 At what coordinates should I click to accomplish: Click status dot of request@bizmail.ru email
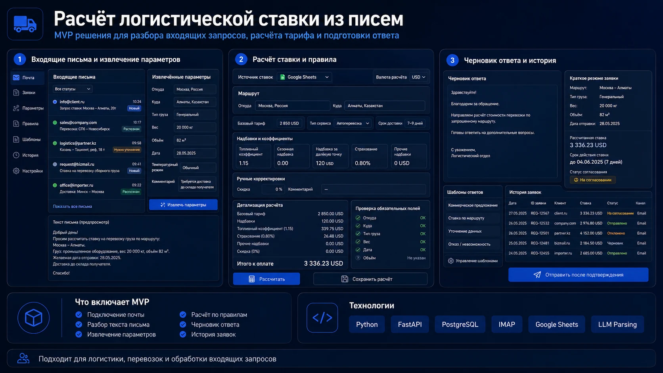tap(55, 164)
